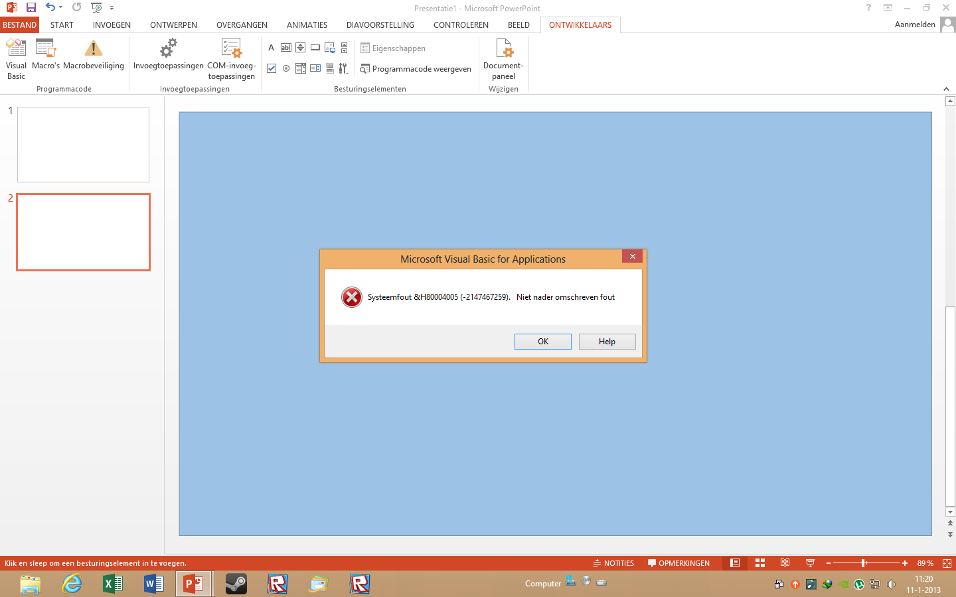Screen dimensions: 956x597
Task: Switch to the OVERGANGEN tab
Action: point(242,25)
